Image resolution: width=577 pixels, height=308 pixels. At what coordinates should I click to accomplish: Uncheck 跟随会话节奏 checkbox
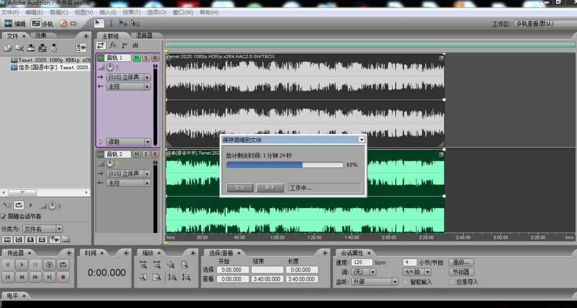coord(3,217)
